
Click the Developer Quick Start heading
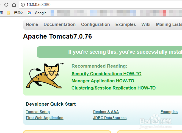(51, 104)
